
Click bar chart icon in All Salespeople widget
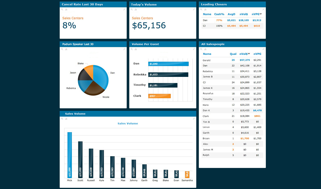pos(205,49)
